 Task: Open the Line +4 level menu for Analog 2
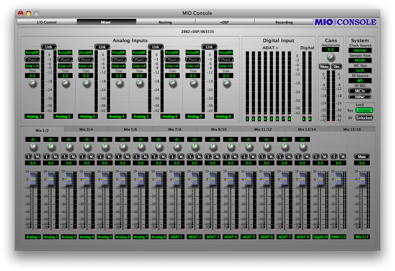click(65, 66)
